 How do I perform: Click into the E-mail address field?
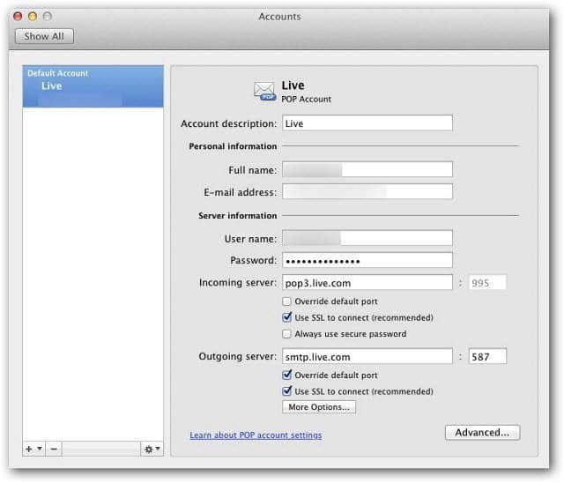pos(367,191)
